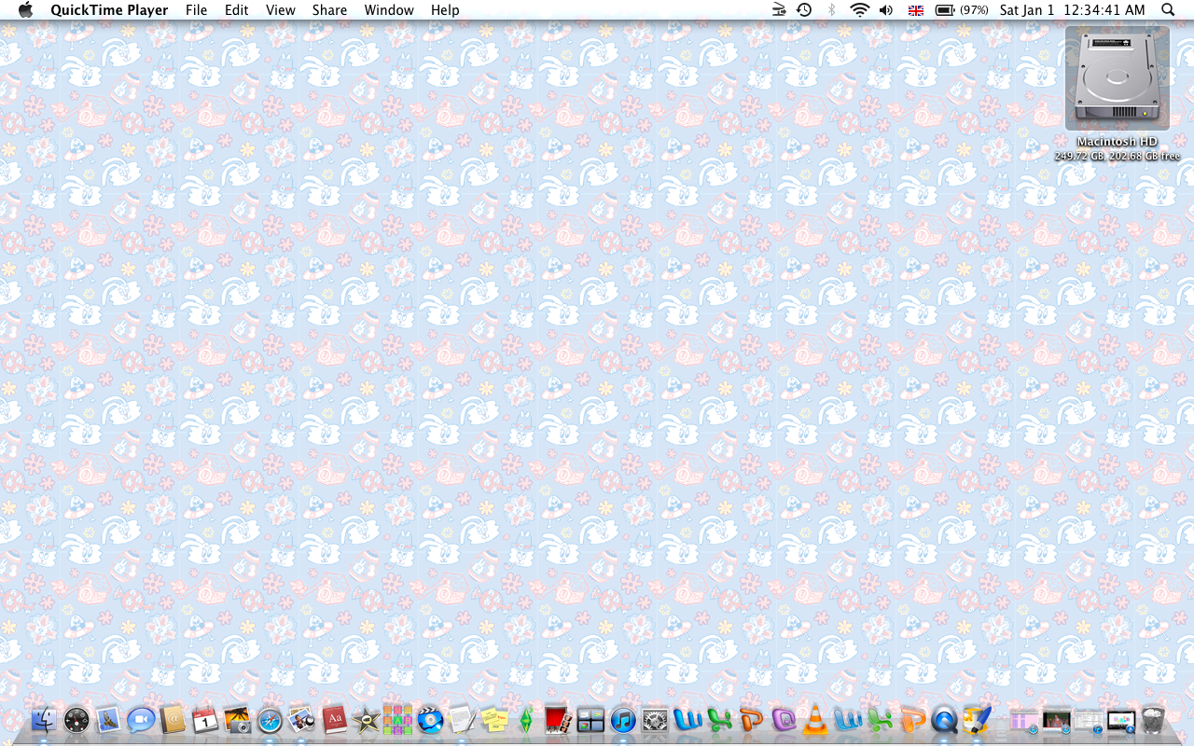Screen dimensions: 1194x746
Task: Launch iChat from the Dock
Action: tap(141, 720)
